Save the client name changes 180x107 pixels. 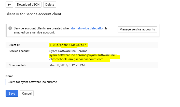pos(12,93)
